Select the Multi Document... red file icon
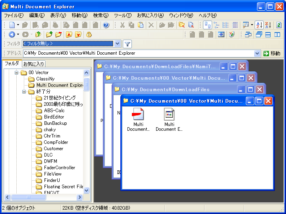 [138, 119]
